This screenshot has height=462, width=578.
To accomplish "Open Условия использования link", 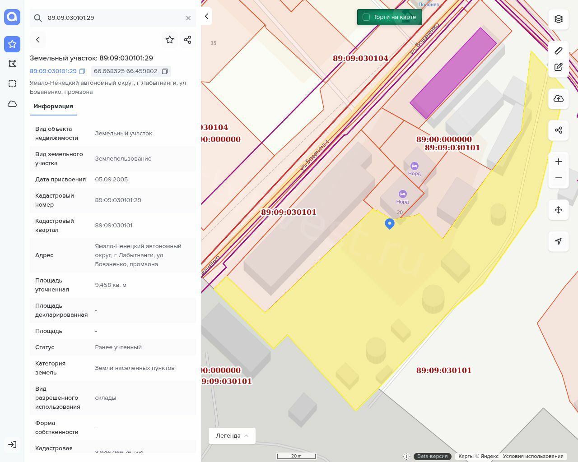I will (533, 456).
